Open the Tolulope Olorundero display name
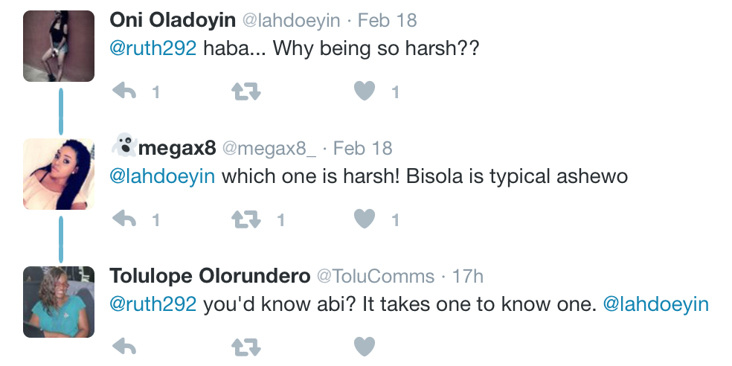 (x=210, y=276)
